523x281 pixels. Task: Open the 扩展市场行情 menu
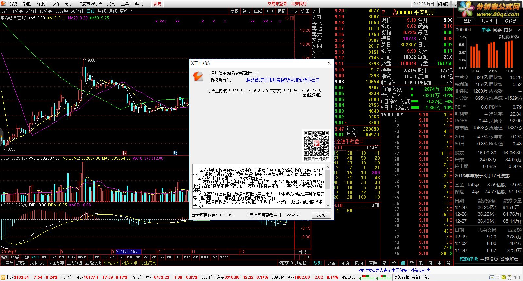90,4
